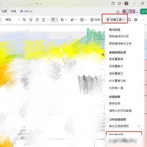Select 删除空格 menu item
The width and height of the screenshot is (147, 147).
[x=115, y=103]
